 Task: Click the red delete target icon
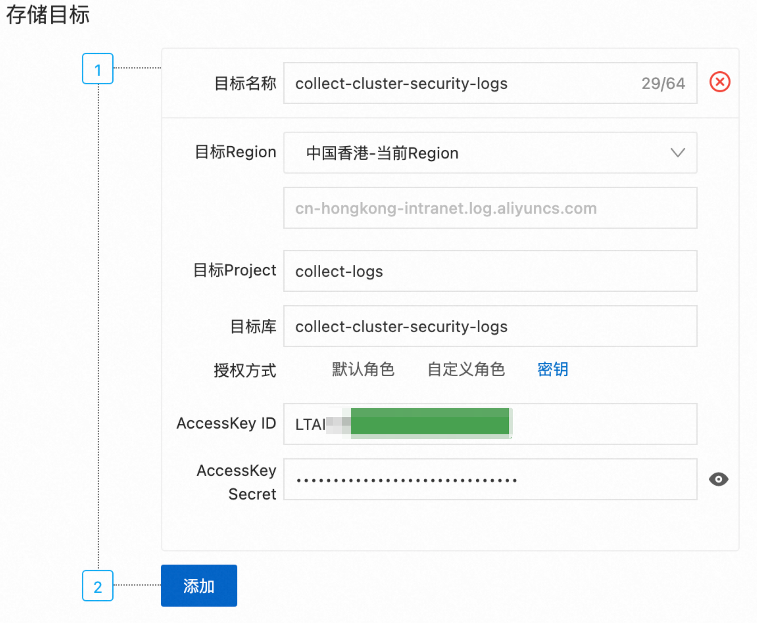[x=719, y=82]
